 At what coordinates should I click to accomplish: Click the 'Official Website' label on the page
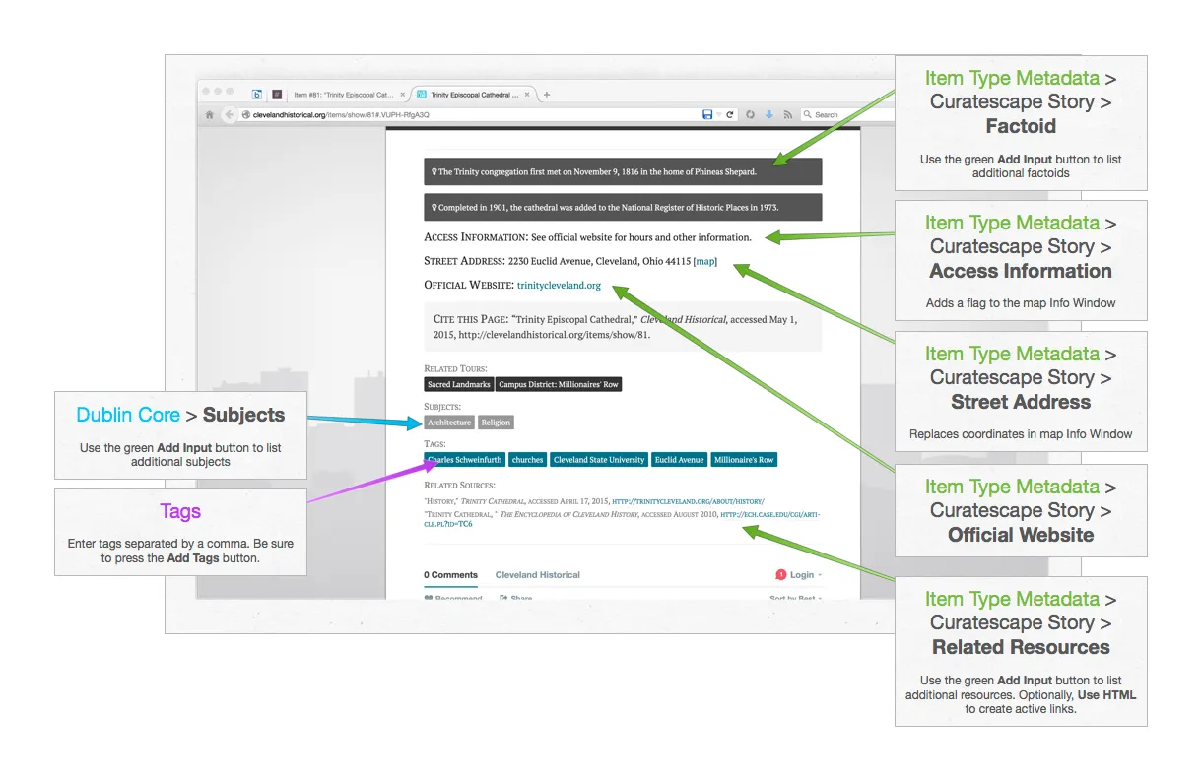pos(469,285)
